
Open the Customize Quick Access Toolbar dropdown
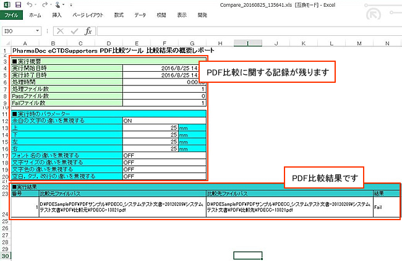tap(69, 5)
